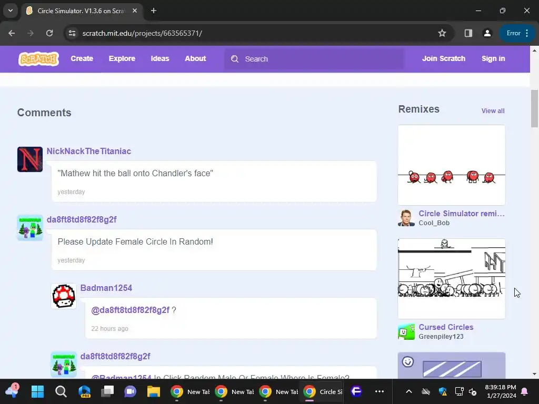Open NickNackTheTitaniac's avatar image

tap(30, 159)
